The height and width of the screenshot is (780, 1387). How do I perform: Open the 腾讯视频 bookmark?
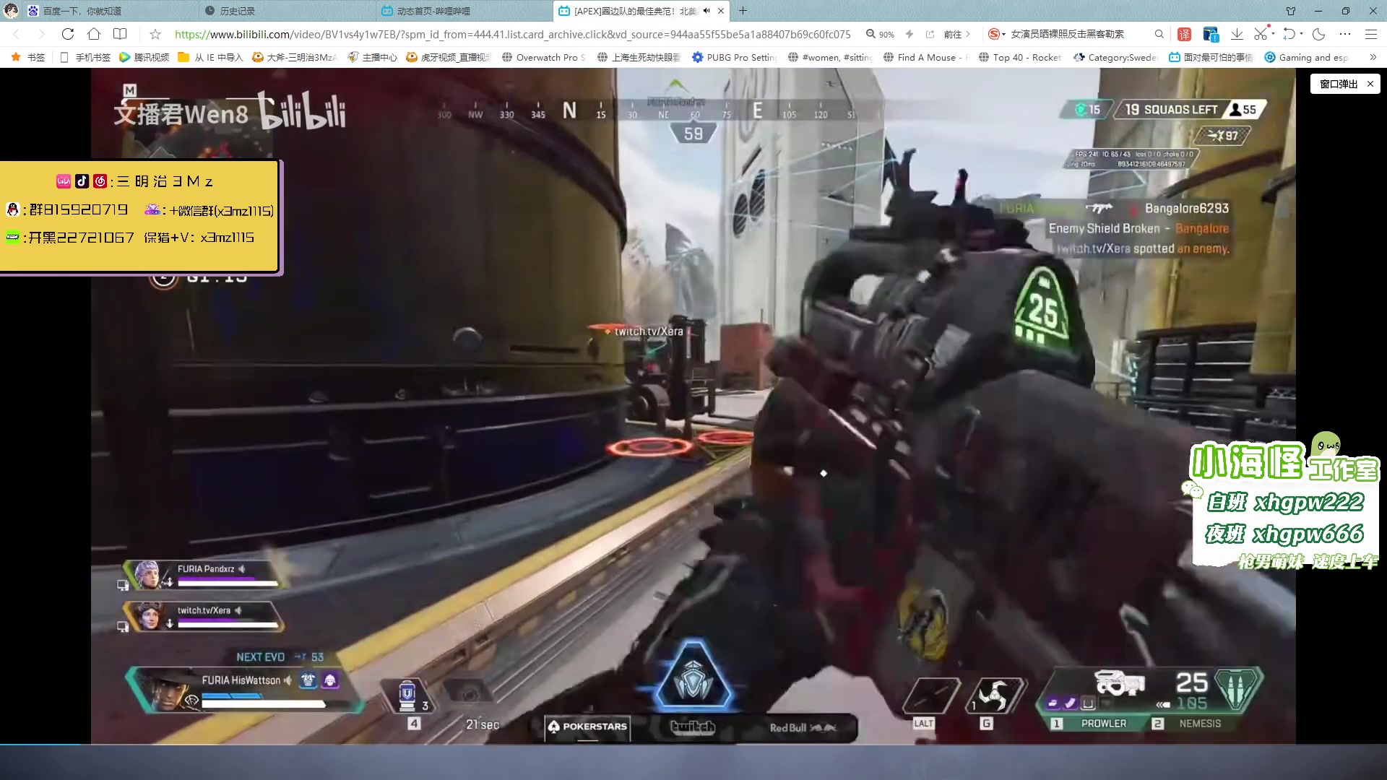point(144,57)
